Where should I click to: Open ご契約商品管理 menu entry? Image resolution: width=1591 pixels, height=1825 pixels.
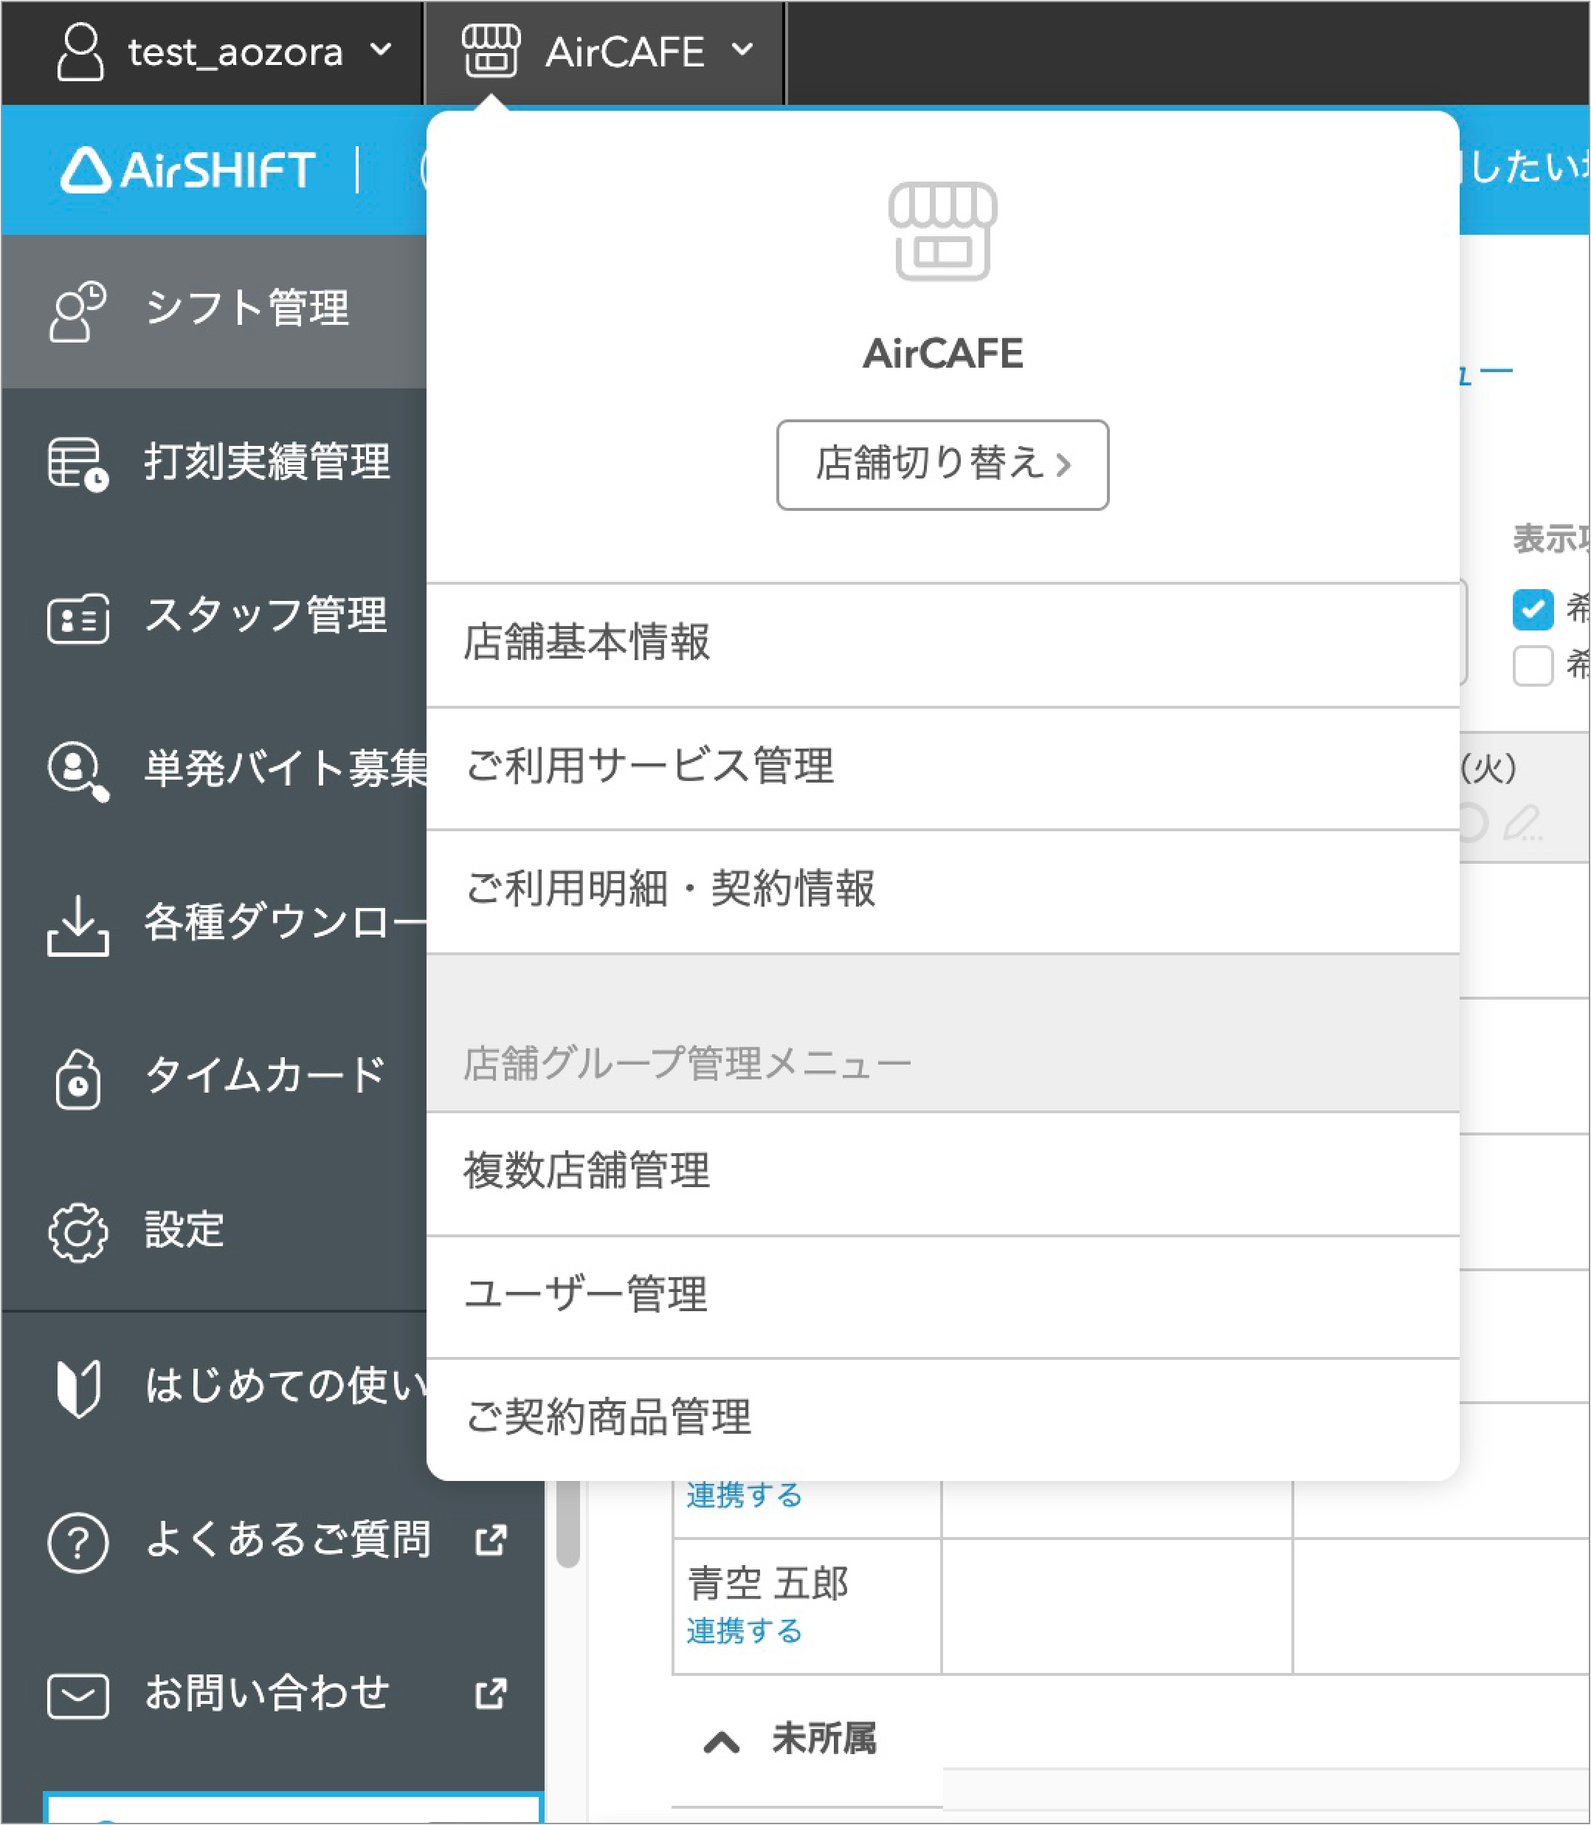[942, 1418]
